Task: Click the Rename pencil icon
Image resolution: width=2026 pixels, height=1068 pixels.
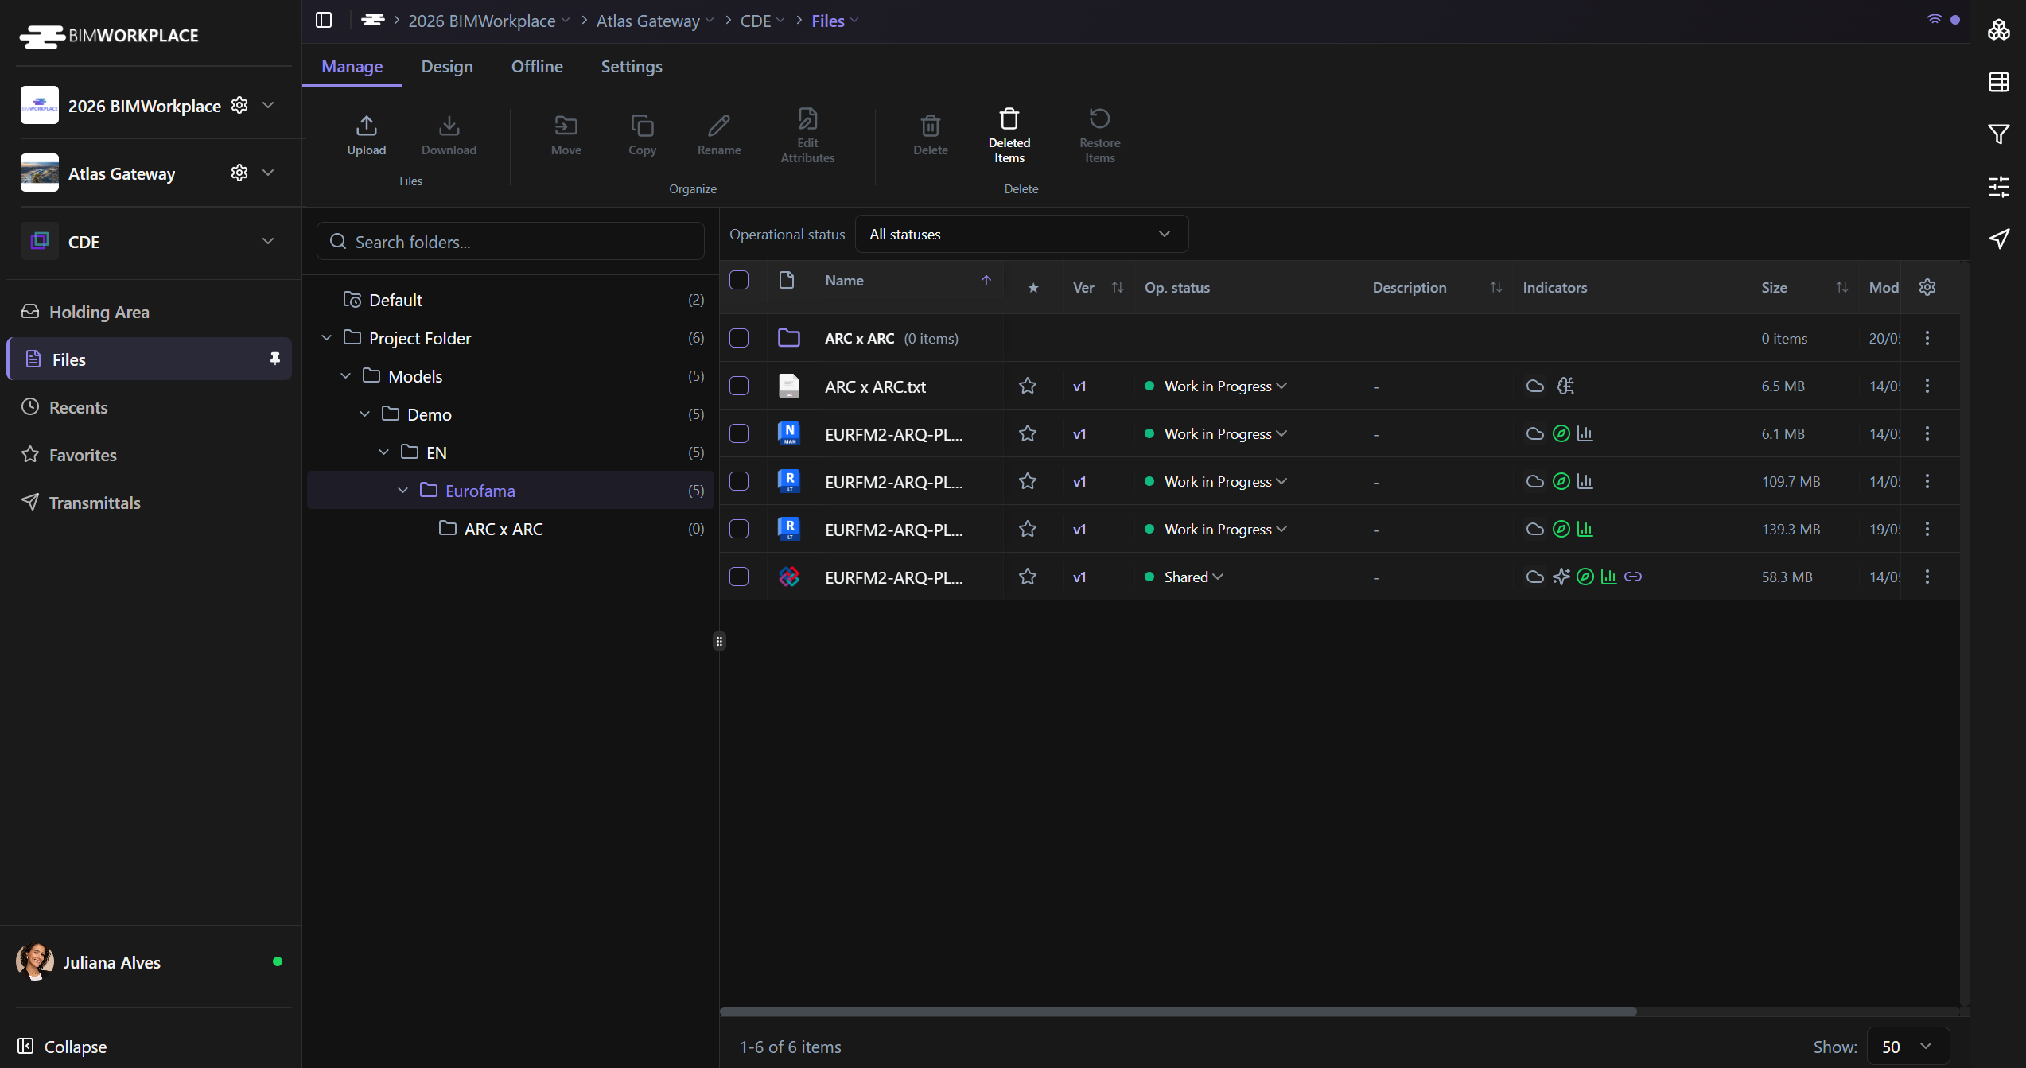Action: point(719,126)
